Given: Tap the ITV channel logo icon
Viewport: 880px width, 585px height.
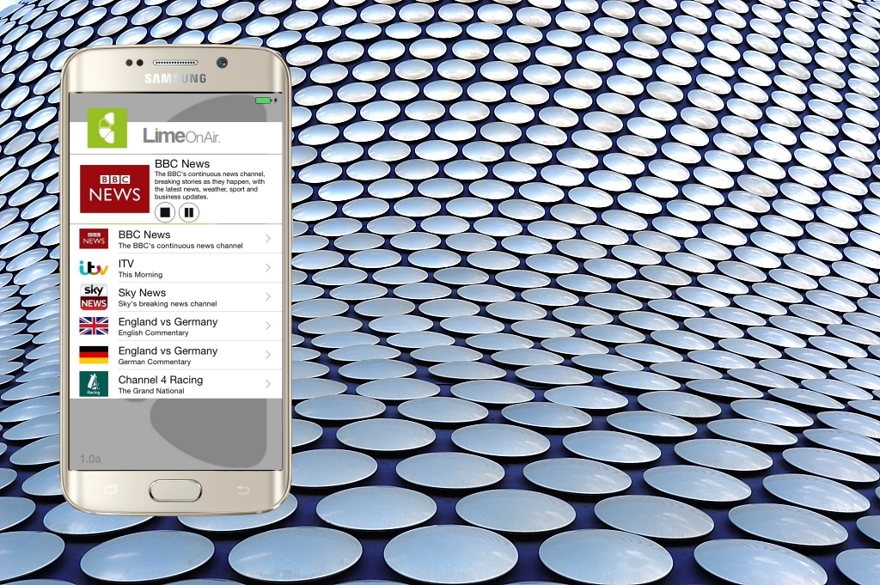Looking at the screenshot, I should 94,268.
